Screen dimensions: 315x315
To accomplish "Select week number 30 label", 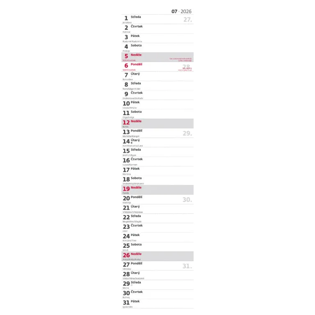I will coord(187,200).
